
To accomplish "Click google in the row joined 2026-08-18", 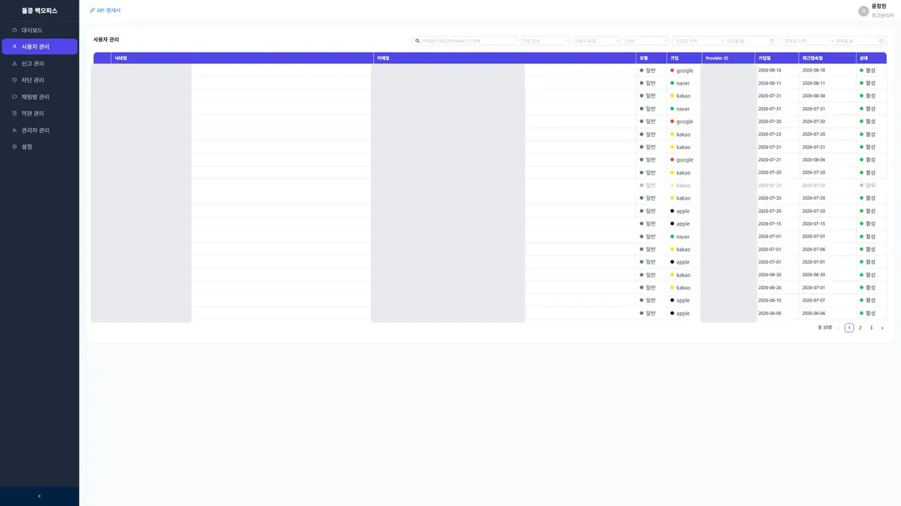I will point(685,70).
